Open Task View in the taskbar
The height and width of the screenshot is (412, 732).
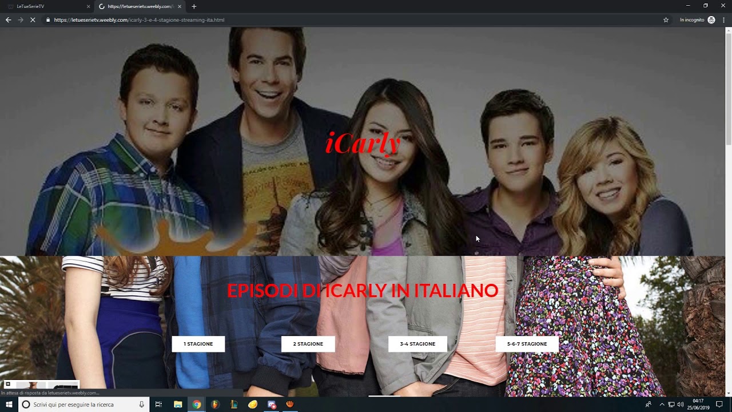click(158, 405)
